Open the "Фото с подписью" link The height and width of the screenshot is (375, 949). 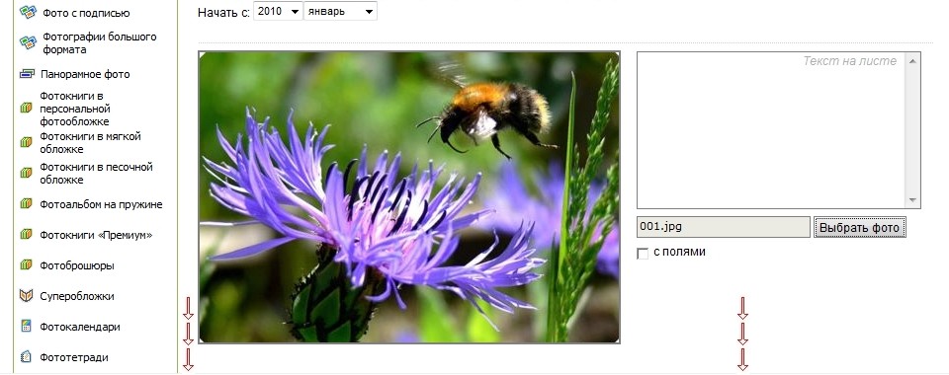coord(86,13)
